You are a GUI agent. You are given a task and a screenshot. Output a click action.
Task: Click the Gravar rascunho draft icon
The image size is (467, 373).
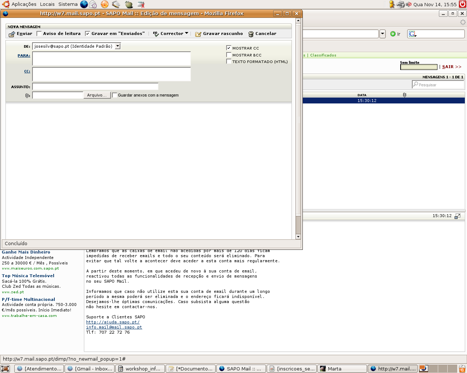(198, 34)
